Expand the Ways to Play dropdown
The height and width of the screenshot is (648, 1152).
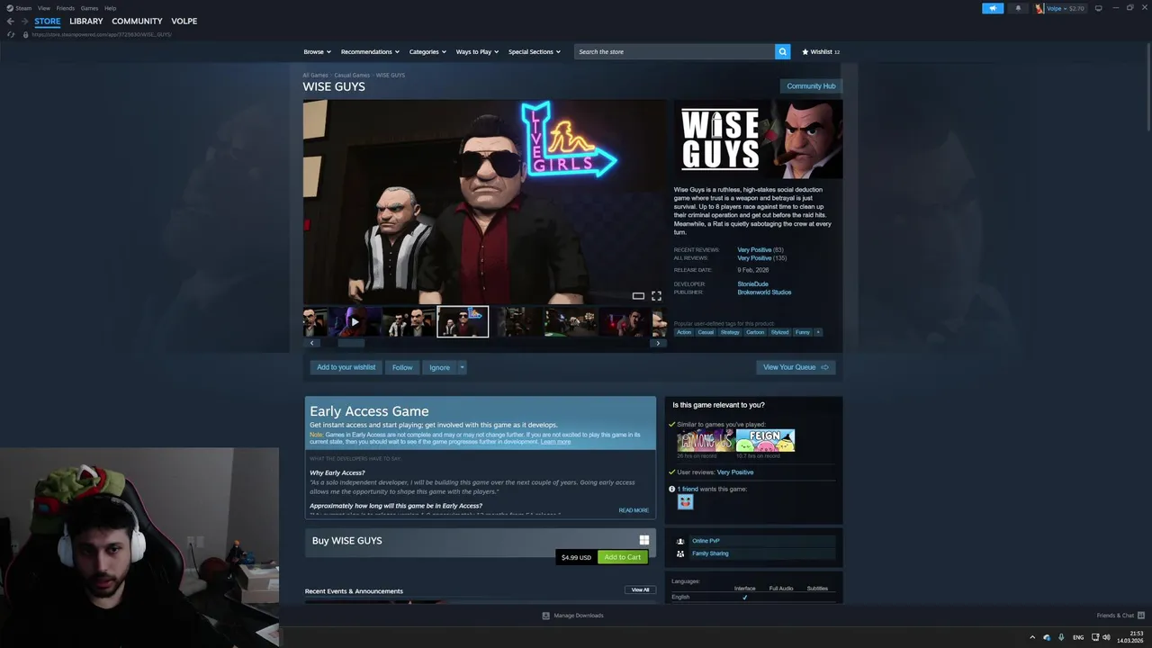[x=477, y=51]
